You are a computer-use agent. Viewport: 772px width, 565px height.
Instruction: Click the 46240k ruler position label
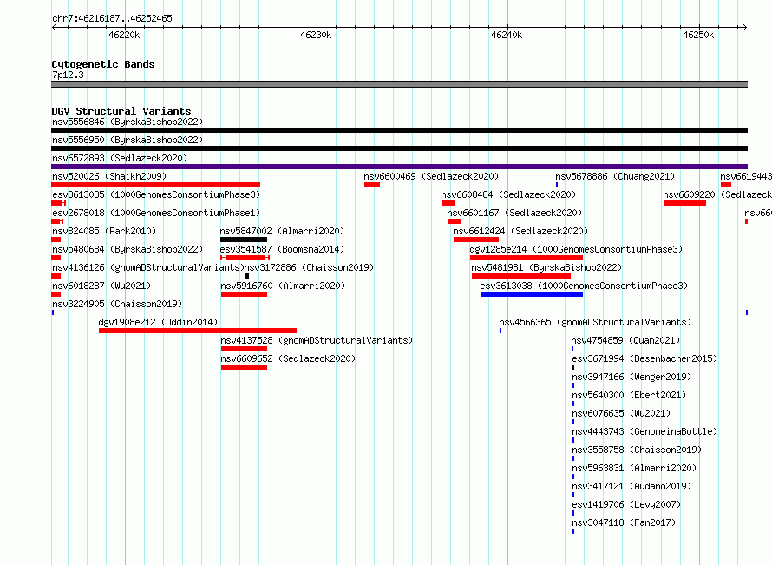[x=507, y=35]
